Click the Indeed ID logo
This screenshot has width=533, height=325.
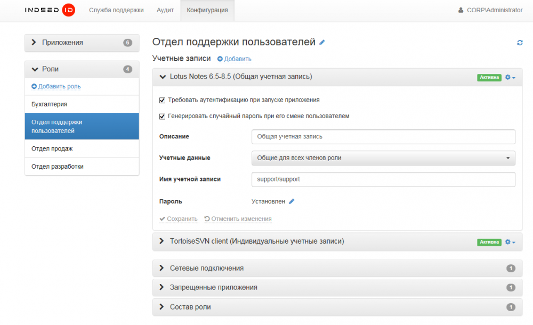tap(50, 10)
